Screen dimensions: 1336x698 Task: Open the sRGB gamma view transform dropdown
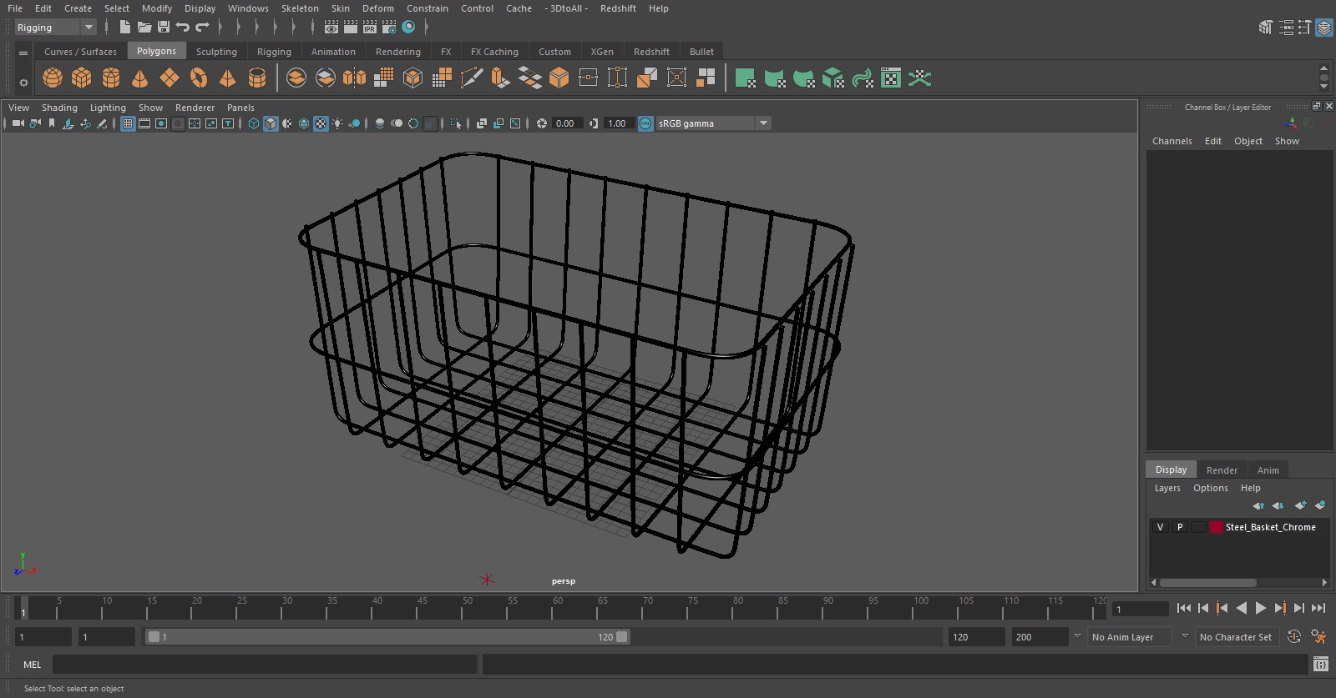[x=713, y=123]
